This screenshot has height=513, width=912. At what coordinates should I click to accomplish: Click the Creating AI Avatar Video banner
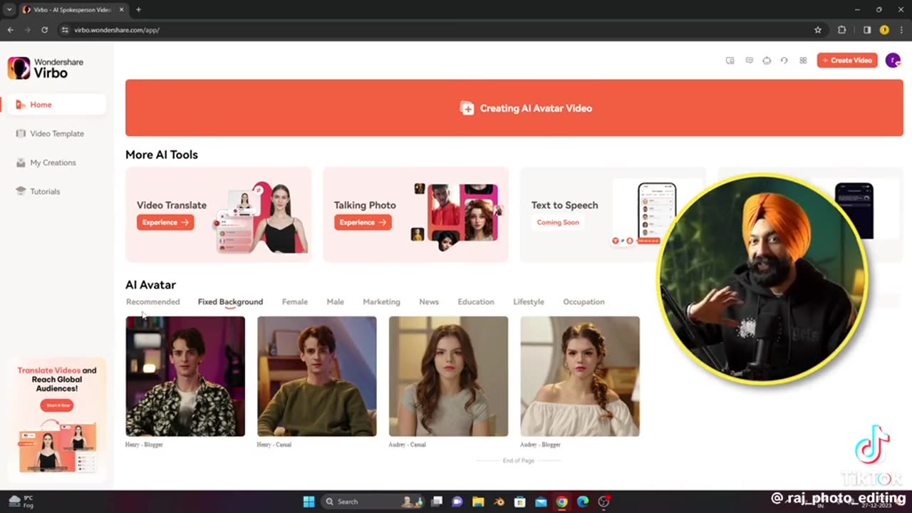(x=514, y=108)
